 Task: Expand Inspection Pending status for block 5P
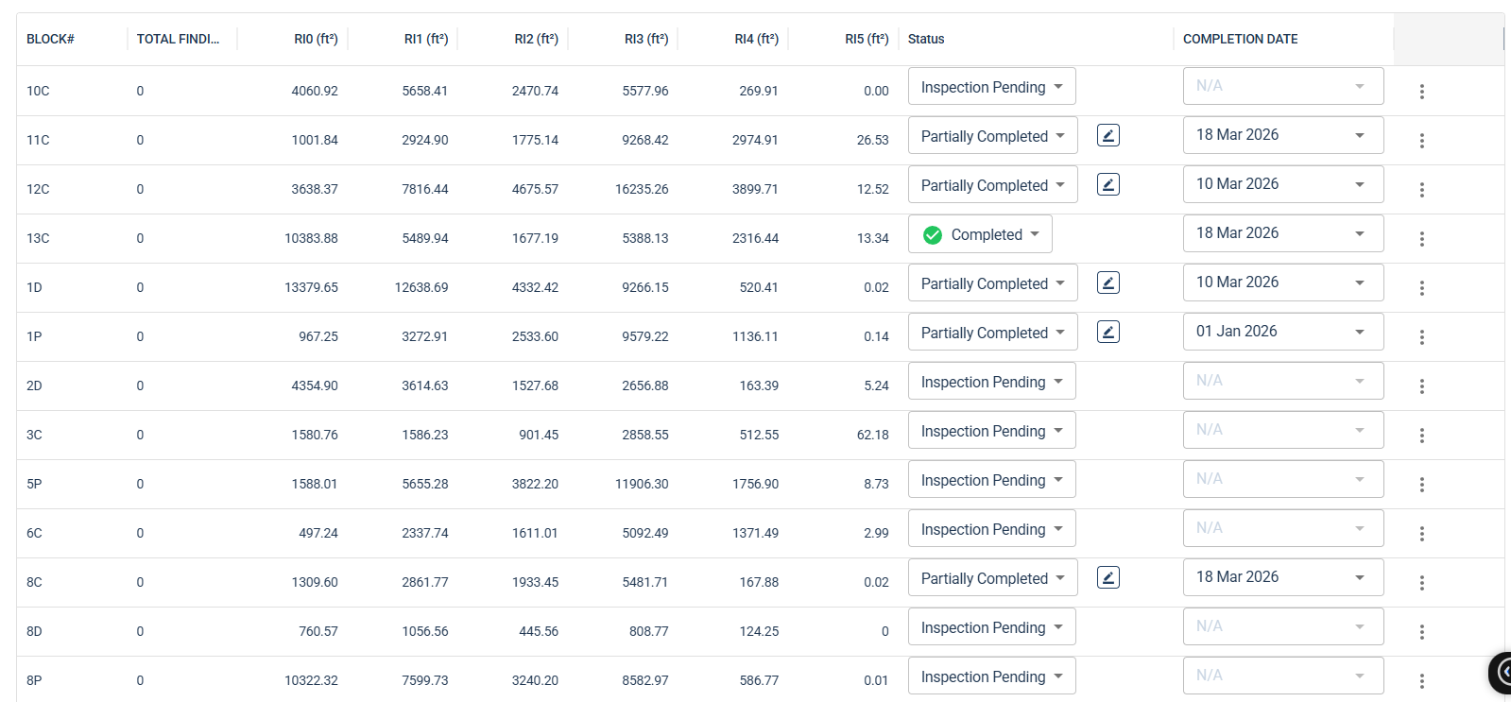click(991, 480)
